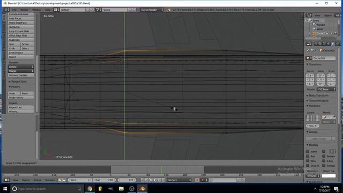Toggle the Wire display checkbox
Image resolution: width=343 pixels, height=193 pixels.
308,161
